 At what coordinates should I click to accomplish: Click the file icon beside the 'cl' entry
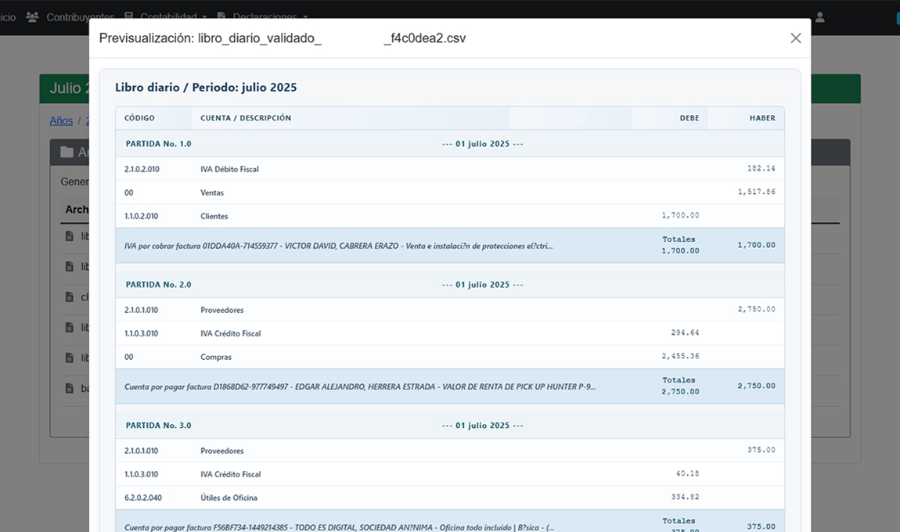69,297
